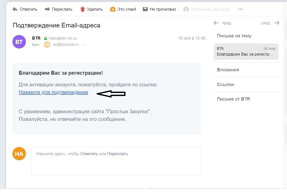Screen dimensions: 287x193
Task: Expand recipient details chevron next to an@procpb.ru
Action: 83,45
